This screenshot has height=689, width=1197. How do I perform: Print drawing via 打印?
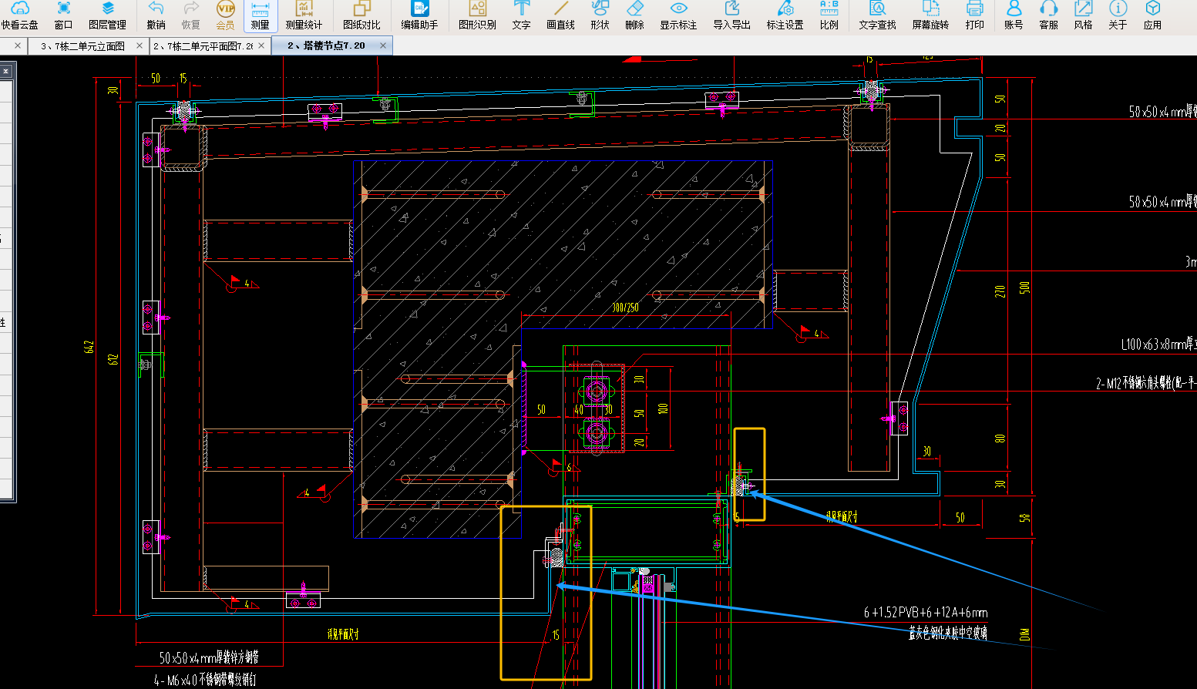(974, 15)
